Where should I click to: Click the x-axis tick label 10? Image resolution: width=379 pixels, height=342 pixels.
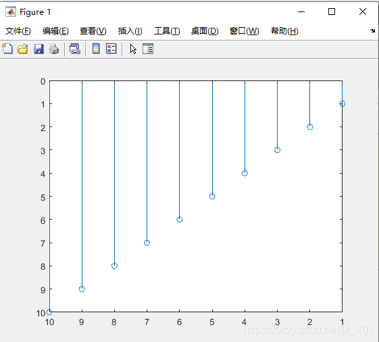click(49, 322)
